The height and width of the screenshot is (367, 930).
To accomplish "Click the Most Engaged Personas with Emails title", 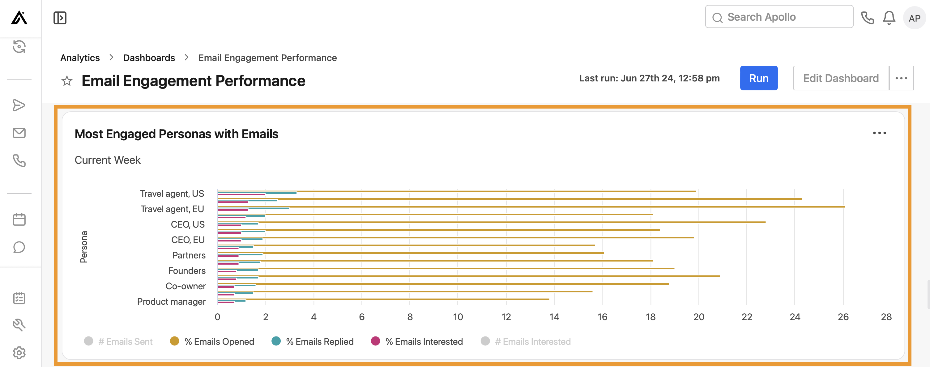I will click(177, 134).
